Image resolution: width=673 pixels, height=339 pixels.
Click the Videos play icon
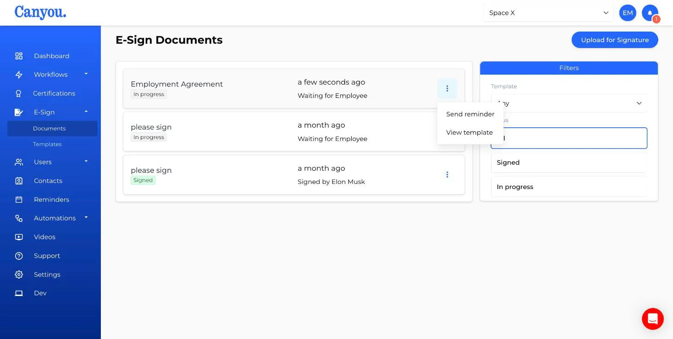[x=19, y=237]
